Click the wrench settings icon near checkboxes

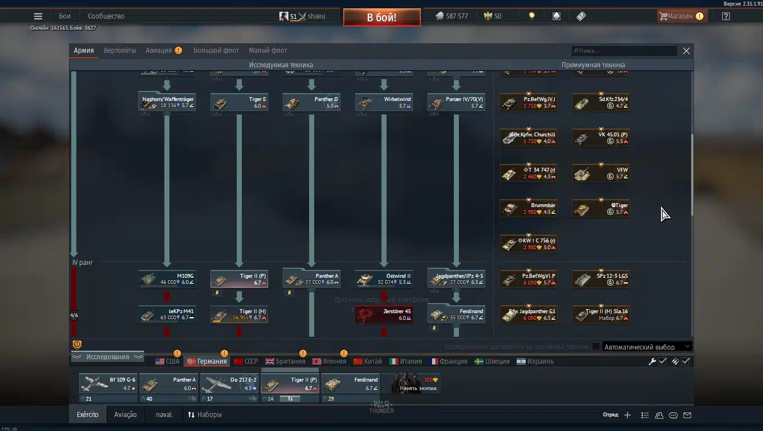652,361
